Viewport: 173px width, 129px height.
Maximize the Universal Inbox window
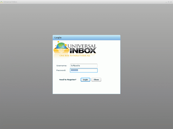169,2
